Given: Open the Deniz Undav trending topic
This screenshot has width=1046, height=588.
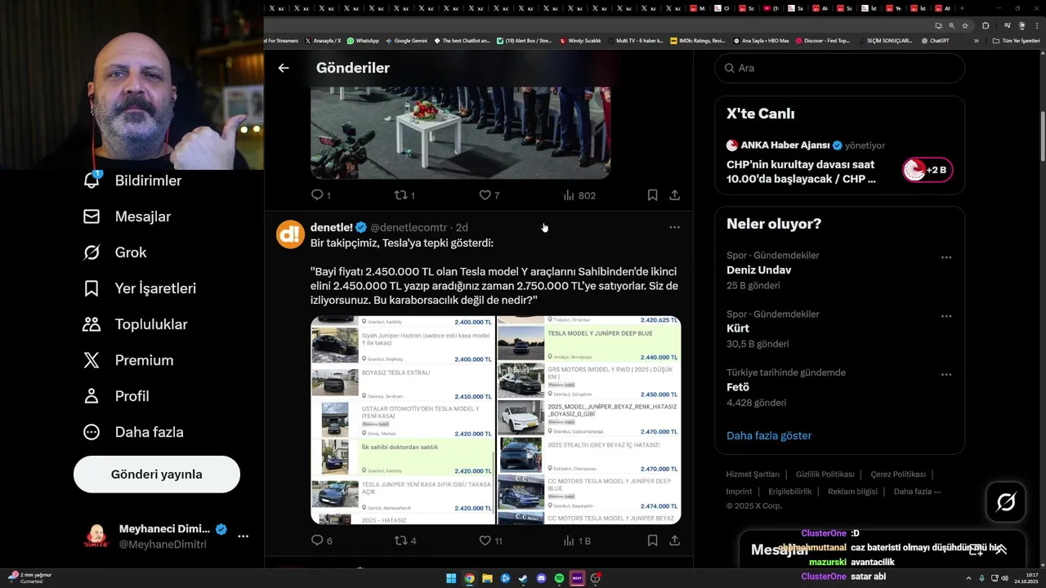Looking at the screenshot, I should 758,270.
